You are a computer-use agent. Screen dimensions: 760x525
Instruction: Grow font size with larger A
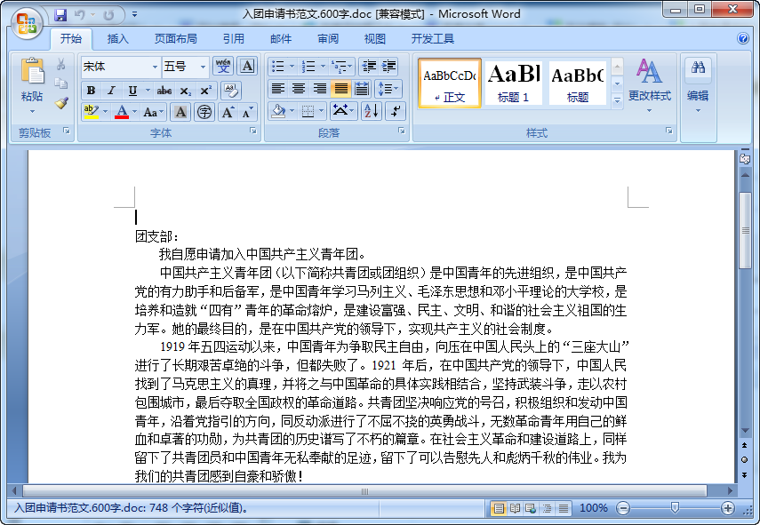[x=228, y=112]
